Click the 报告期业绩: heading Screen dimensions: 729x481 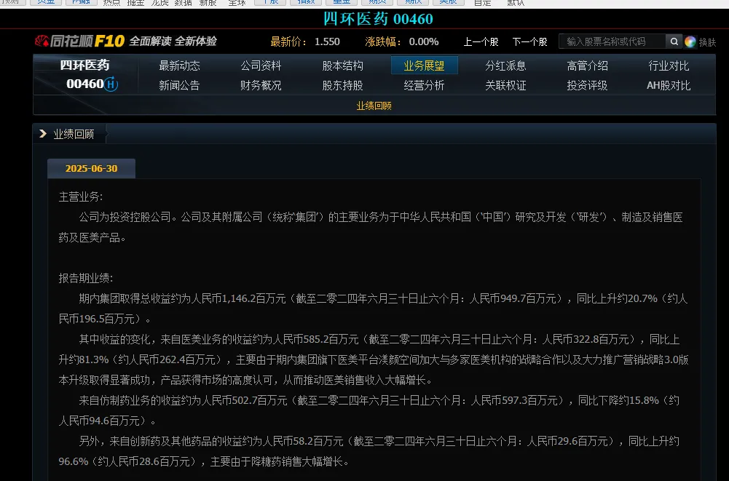[86, 278]
